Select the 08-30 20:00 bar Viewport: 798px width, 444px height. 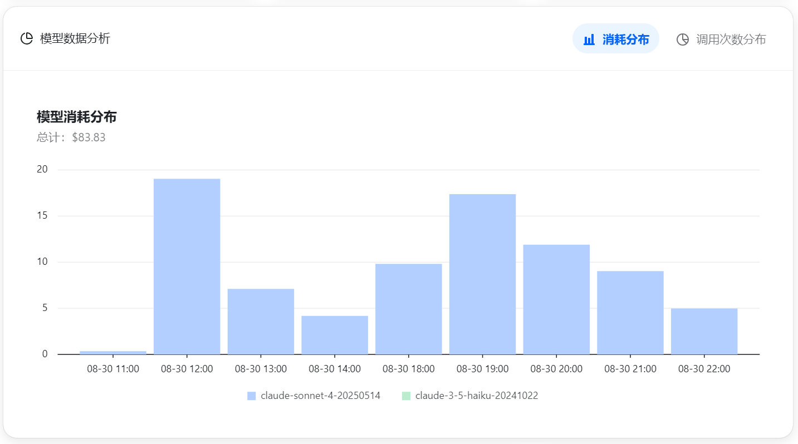(x=556, y=299)
